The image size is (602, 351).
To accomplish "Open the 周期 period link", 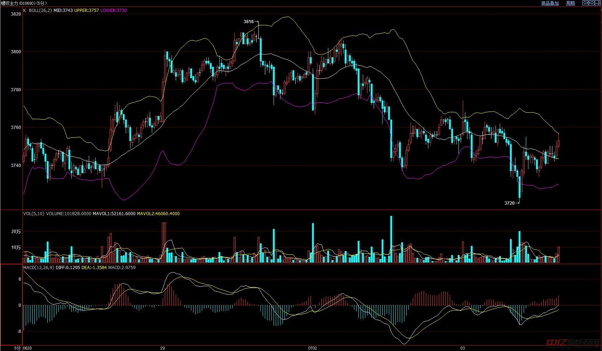I will [570, 3].
